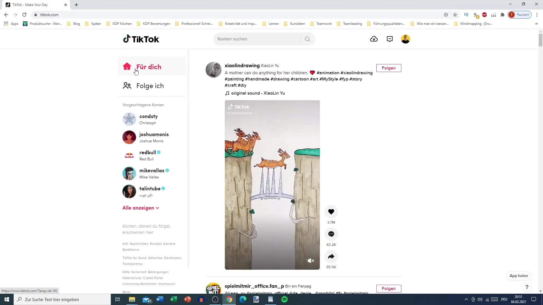Image resolution: width=543 pixels, height=305 pixels.
Task: Open the talintube suggested account
Action: point(152,191)
